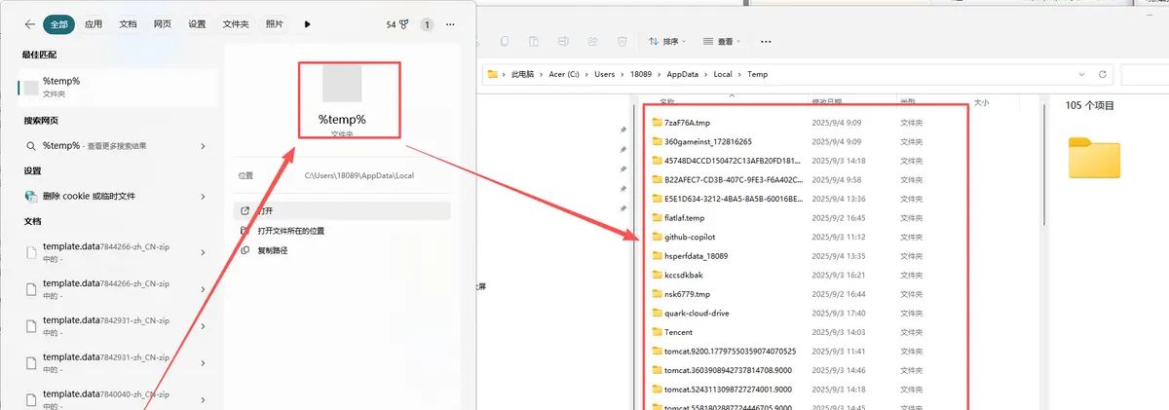The image size is (1169, 410).
Task: Sort by 大小 column header
Action: pyautogui.click(x=981, y=101)
